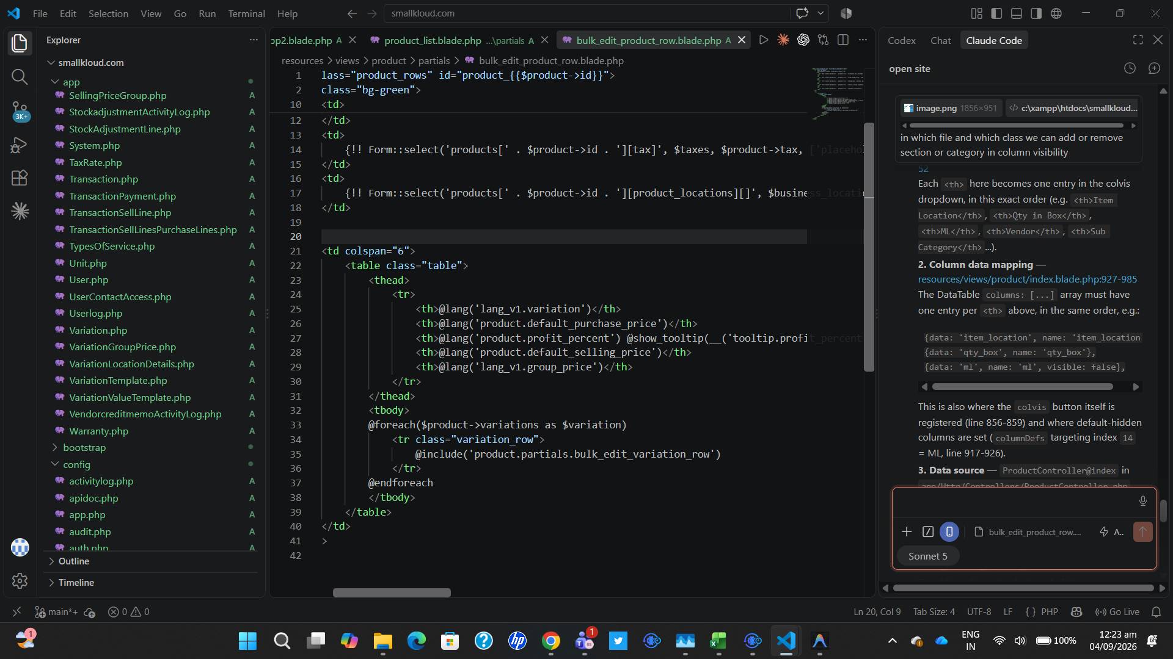Image resolution: width=1173 pixels, height=659 pixels.
Task: Open Source Control view with 3K+ badge
Action: 20,111
